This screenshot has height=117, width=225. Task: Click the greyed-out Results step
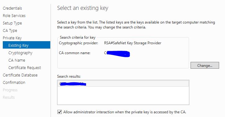pyautogui.click(x=9, y=97)
